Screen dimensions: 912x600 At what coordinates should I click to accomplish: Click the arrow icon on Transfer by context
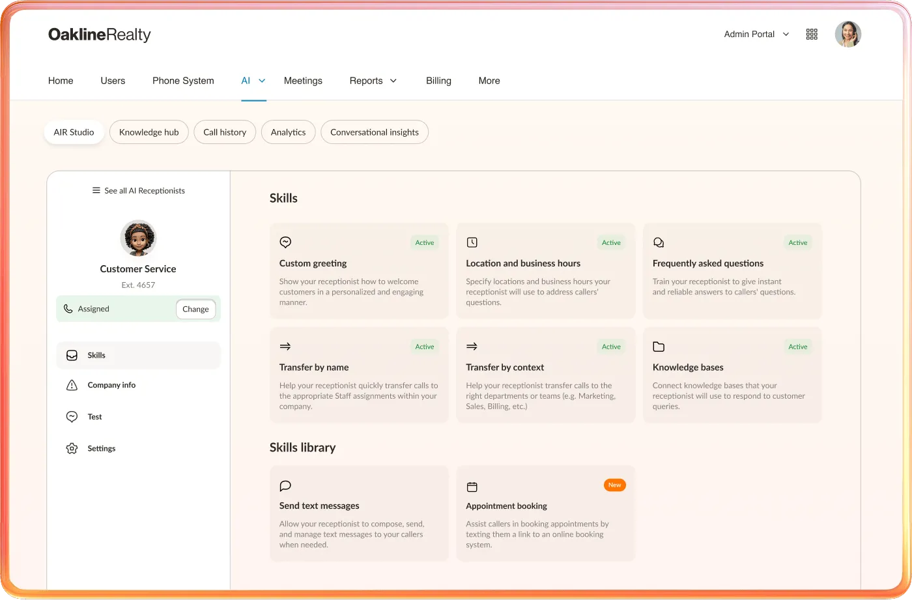(472, 346)
